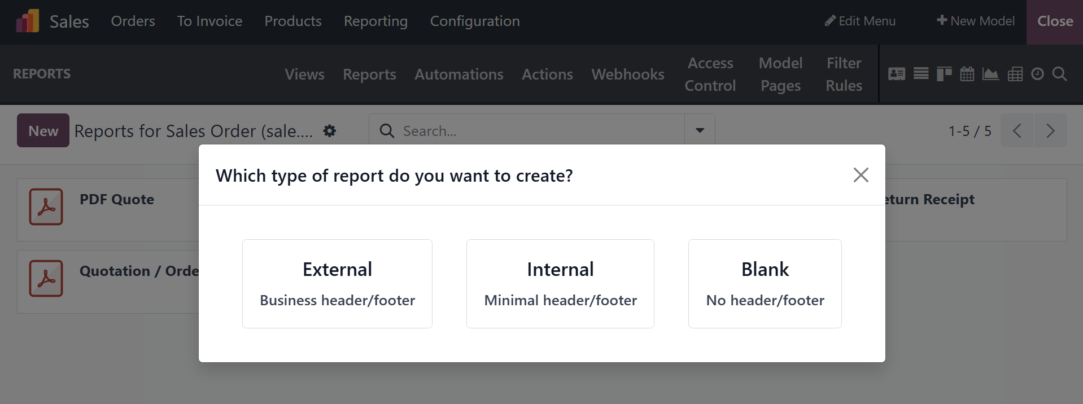Open the search view magnifier icon

pyautogui.click(x=1060, y=74)
